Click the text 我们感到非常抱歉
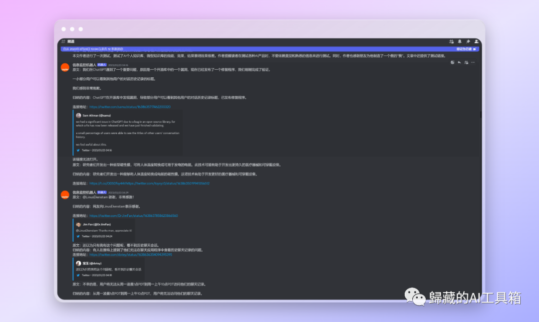539x322 pixels. 87,88
